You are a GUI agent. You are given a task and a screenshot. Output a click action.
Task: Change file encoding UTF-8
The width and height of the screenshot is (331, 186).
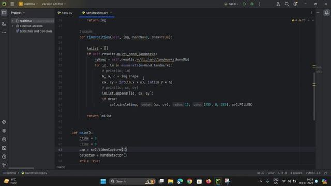(x=282, y=173)
